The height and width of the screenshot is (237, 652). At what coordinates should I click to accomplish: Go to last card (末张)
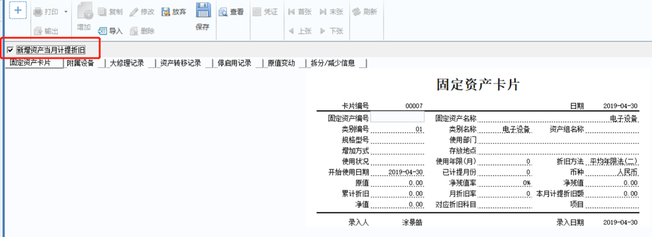click(331, 12)
